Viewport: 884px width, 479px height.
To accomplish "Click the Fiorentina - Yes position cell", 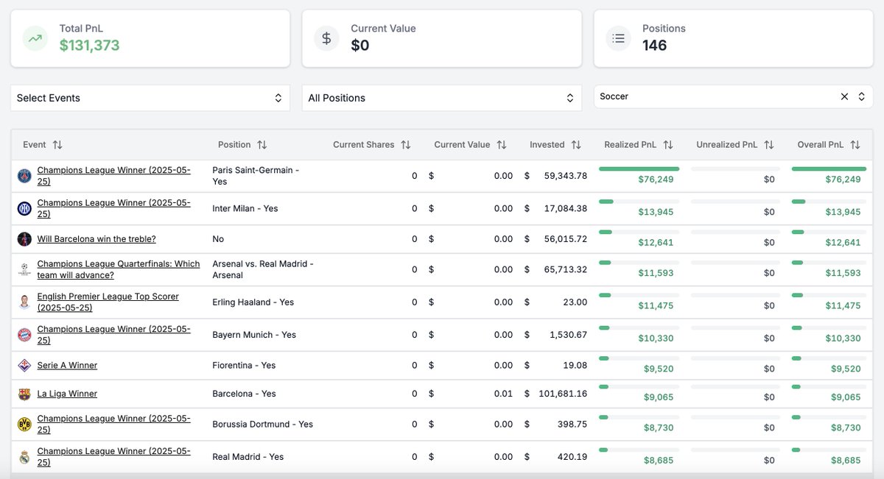I will coord(244,366).
